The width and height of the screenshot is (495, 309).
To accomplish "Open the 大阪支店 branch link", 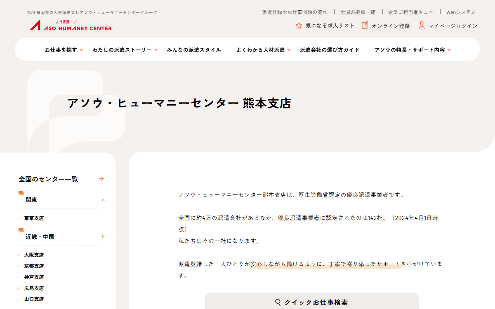I will (x=34, y=255).
